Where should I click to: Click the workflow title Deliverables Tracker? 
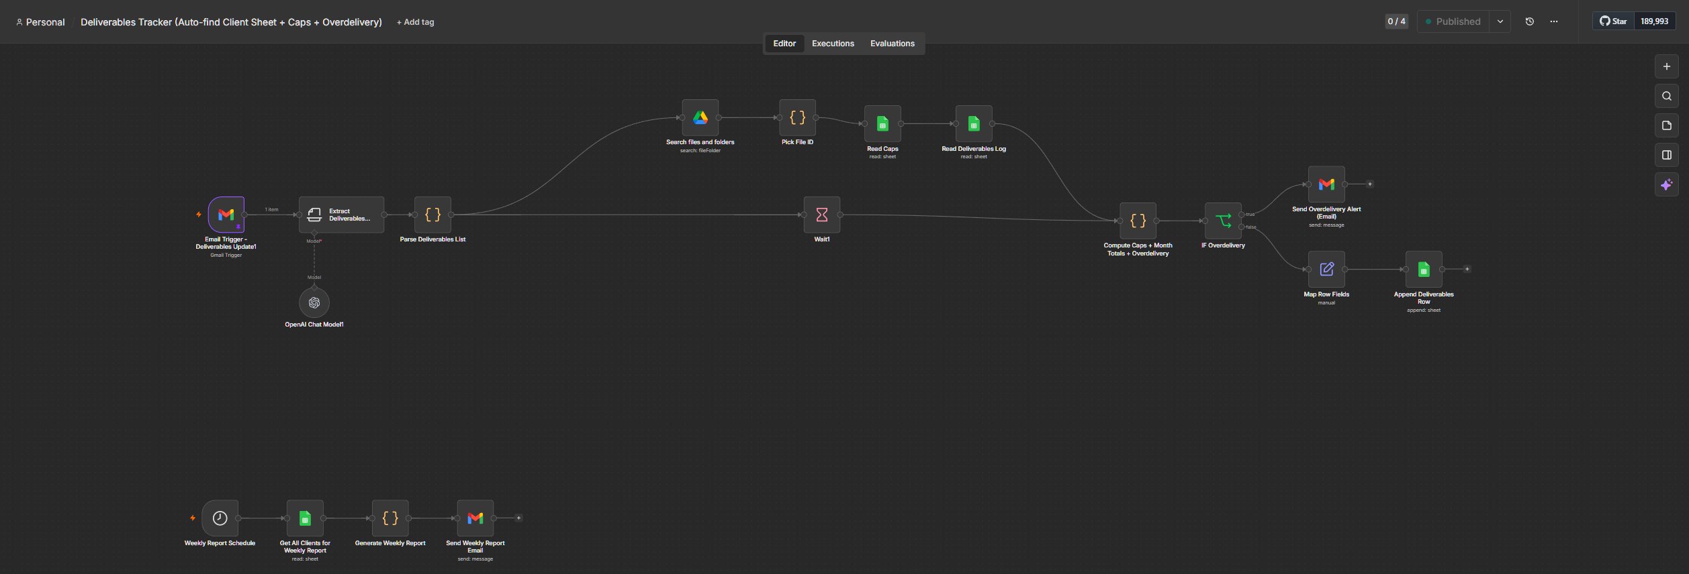point(231,22)
